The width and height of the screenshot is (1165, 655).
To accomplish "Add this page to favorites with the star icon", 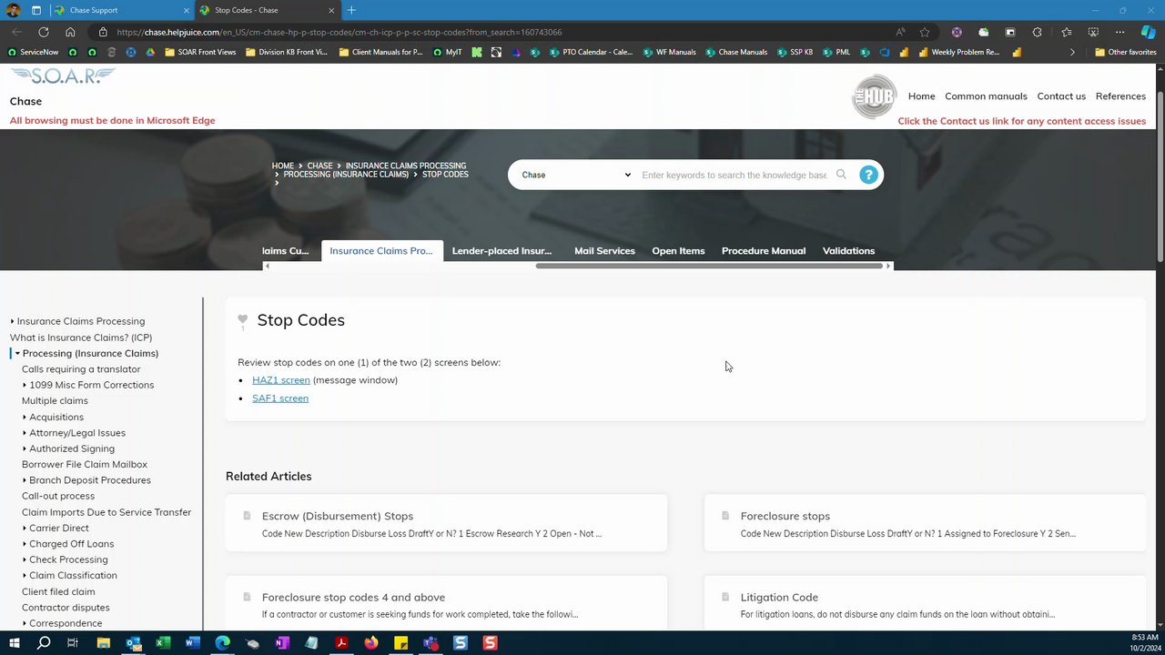I will coord(925,32).
